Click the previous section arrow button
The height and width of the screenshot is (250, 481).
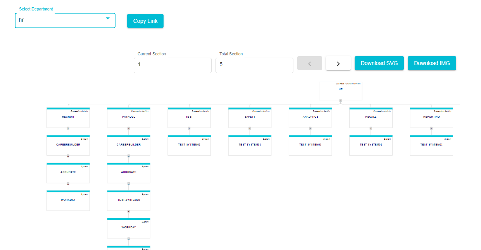tap(310, 63)
